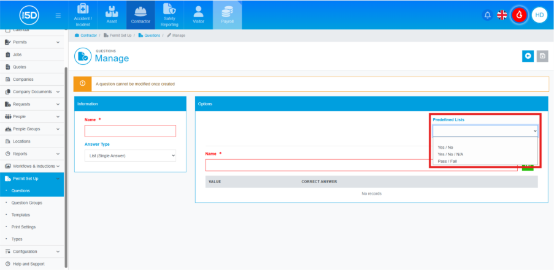Click the Jobs clipboard icon

[x=8, y=54]
